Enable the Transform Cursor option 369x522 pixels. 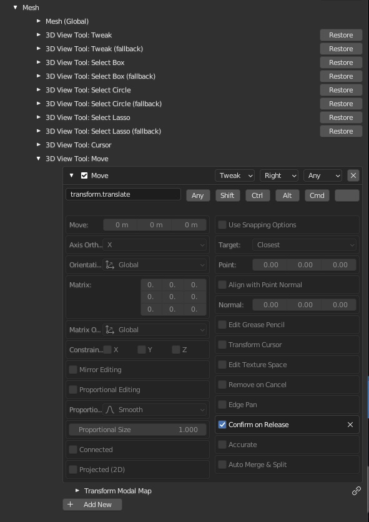point(222,345)
